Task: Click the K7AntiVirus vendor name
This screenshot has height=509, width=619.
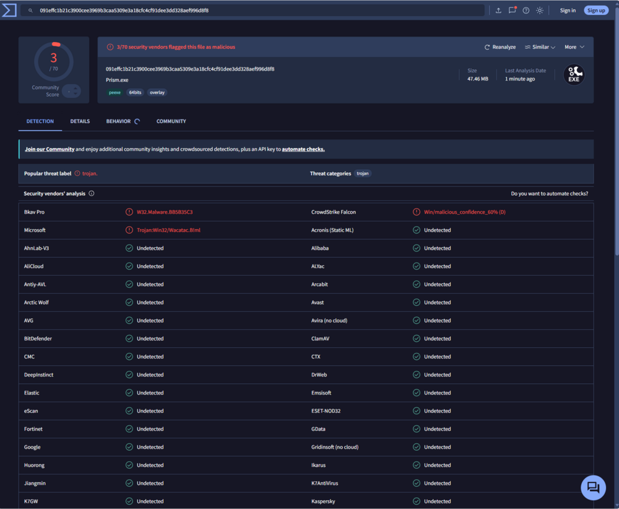Action: tap(324, 484)
